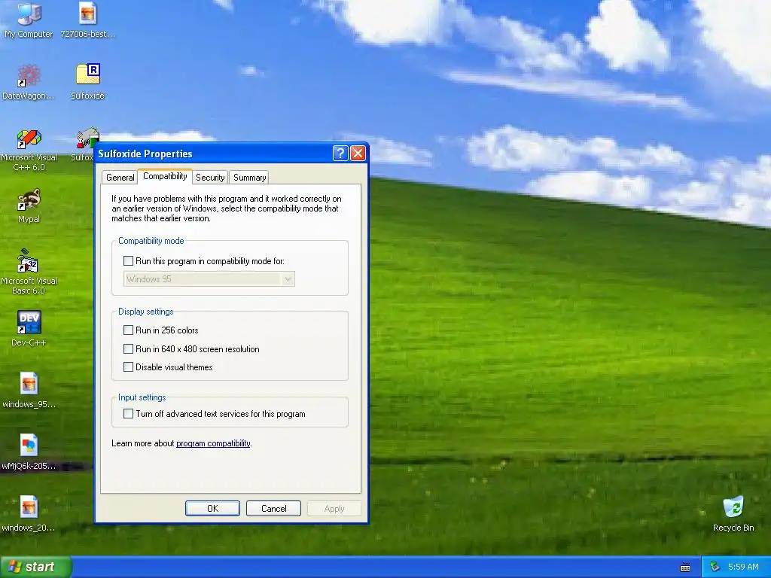Check Run in 640 x 480 screen resolution
The width and height of the screenshot is (771, 578).
click(x=128, y=348)
